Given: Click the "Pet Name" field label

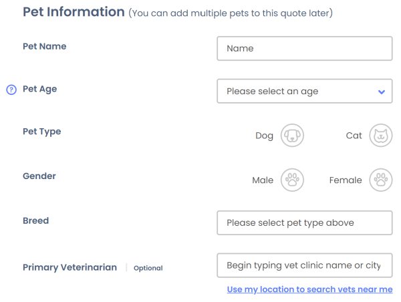Looking at the screenshot, I should pyautogui.click(x=45, y=47).
